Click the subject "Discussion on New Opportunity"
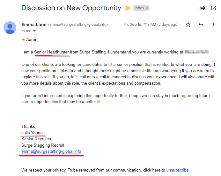The height and width of the screenshot is (176, 221). 71,8
